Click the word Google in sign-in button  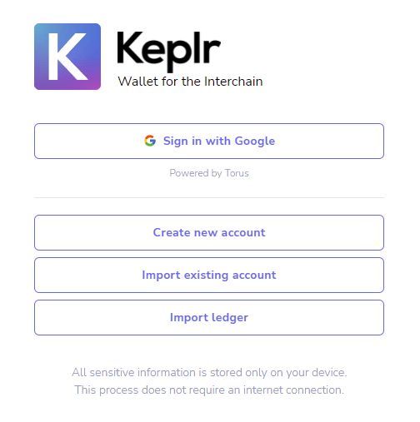(255, 141)
